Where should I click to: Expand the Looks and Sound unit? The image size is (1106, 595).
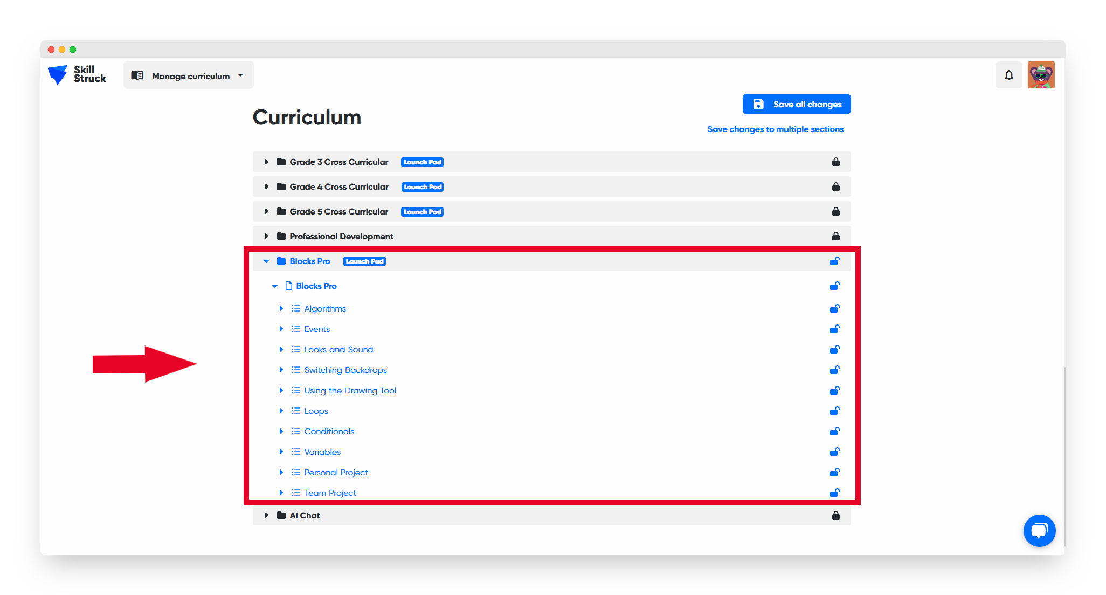click(x=281, y=350)
